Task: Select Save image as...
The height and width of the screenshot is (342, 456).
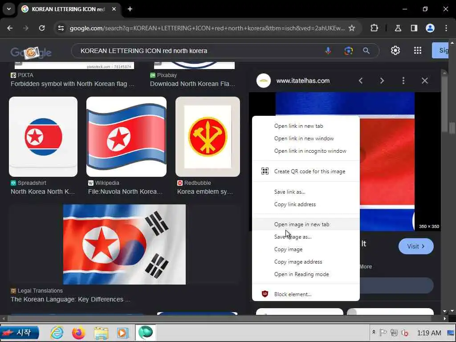Action: (306, 237)
